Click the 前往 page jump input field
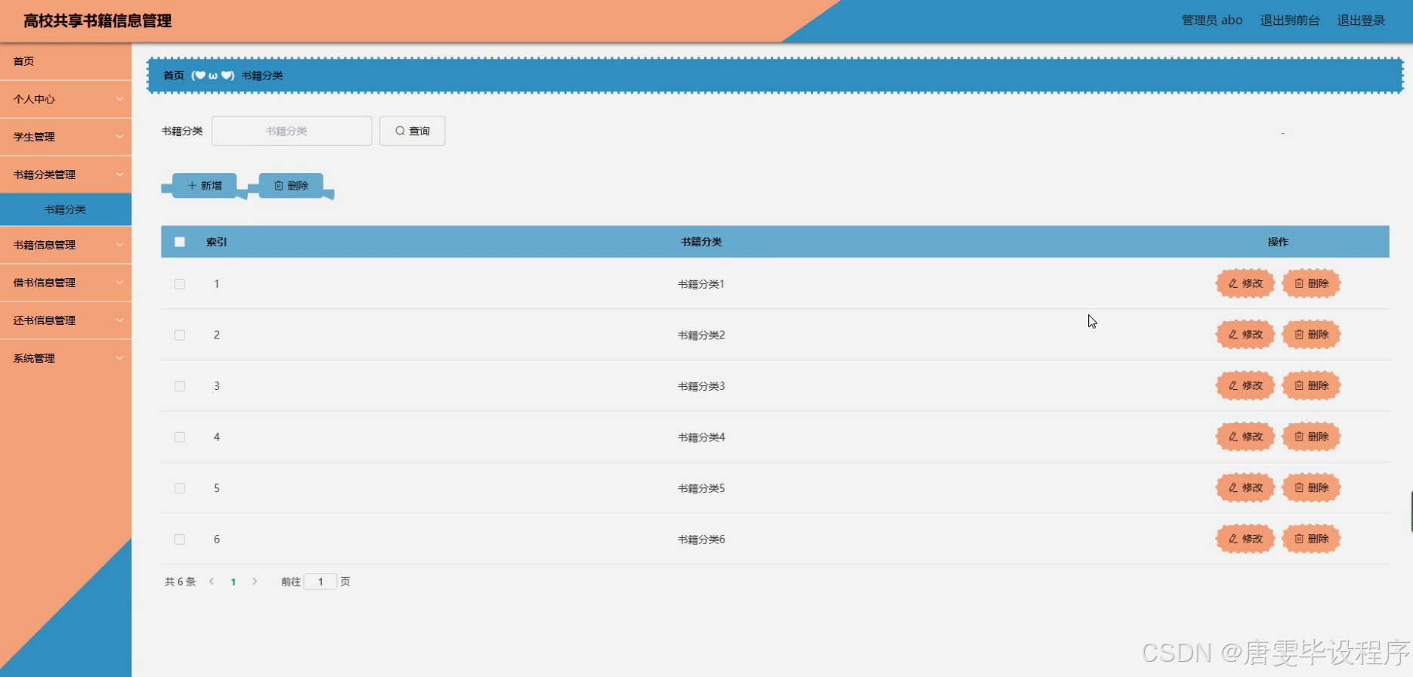This screenshot has width=1413, height=677. point(320,581)
